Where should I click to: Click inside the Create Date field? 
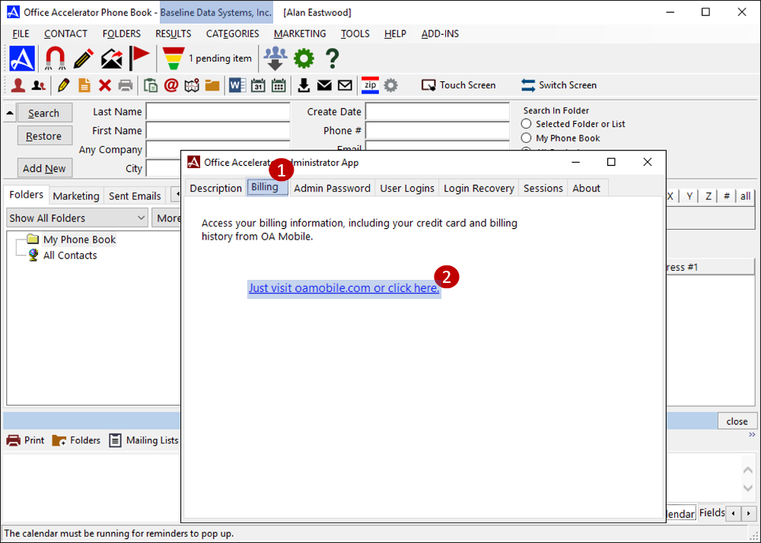tap(438, 112)
